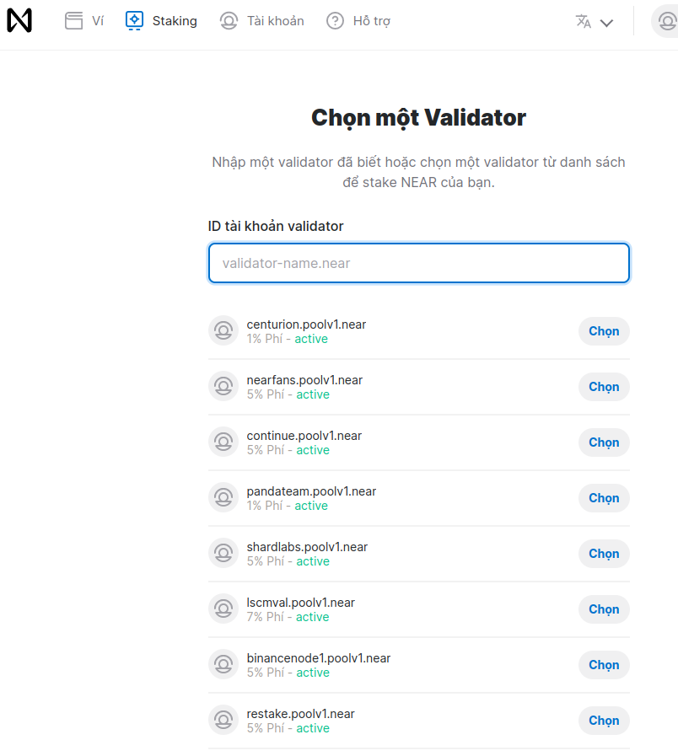Choose centurion.poolv1.near with Chọn button
The image size is (678, 756).
click(604, 331)
